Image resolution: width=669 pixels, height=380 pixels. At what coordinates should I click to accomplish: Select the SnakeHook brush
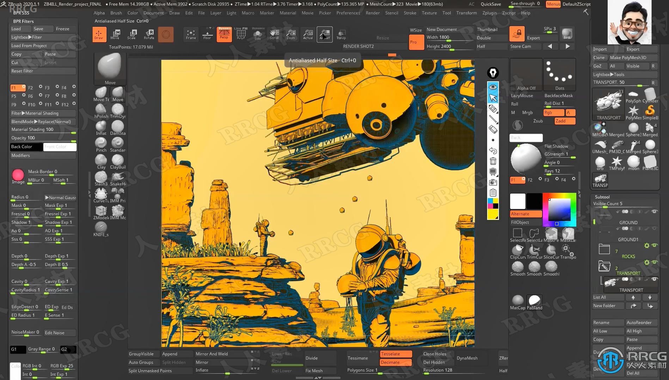click(x=118, y=179)
